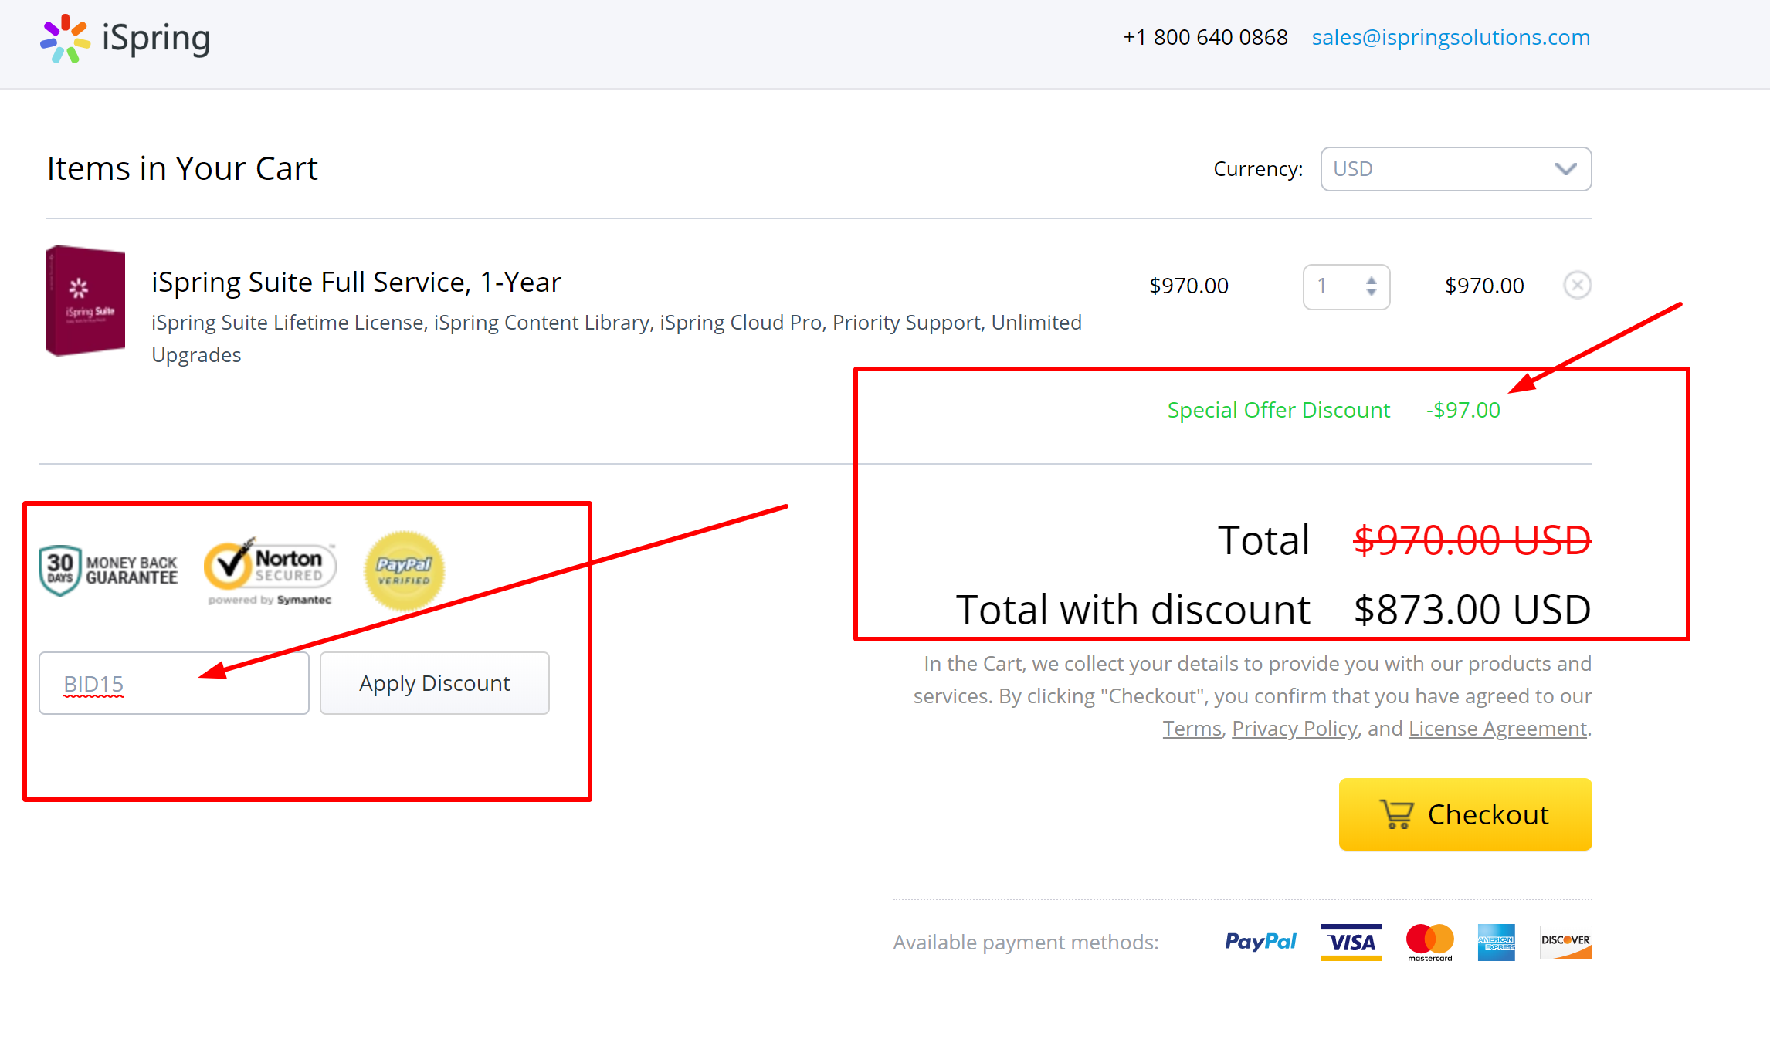This screenshot has height=1039, width=1770.
Task: Select the Discover payment icon
Action: pos(1565,942)
